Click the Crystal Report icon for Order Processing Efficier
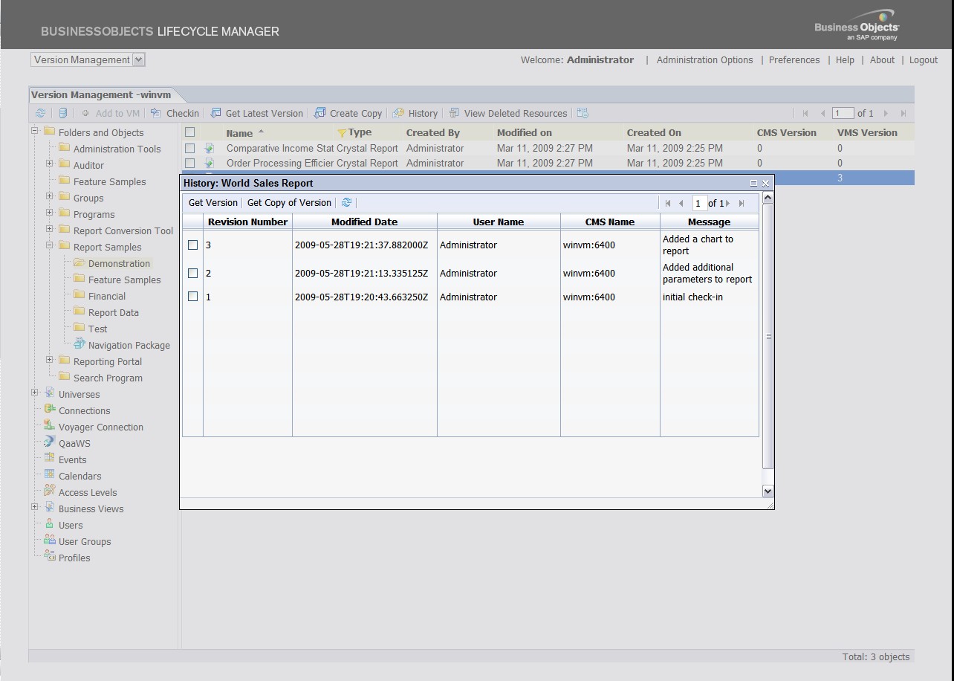The width and height of the screenshot is (954, 681). [x=210, y=163]
